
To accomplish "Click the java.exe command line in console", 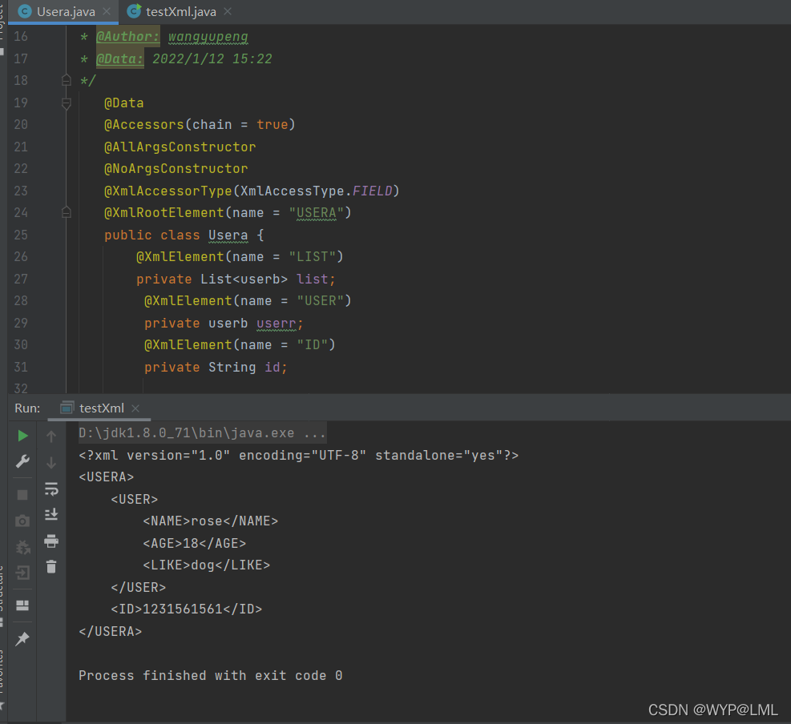I will coord(202,433).
